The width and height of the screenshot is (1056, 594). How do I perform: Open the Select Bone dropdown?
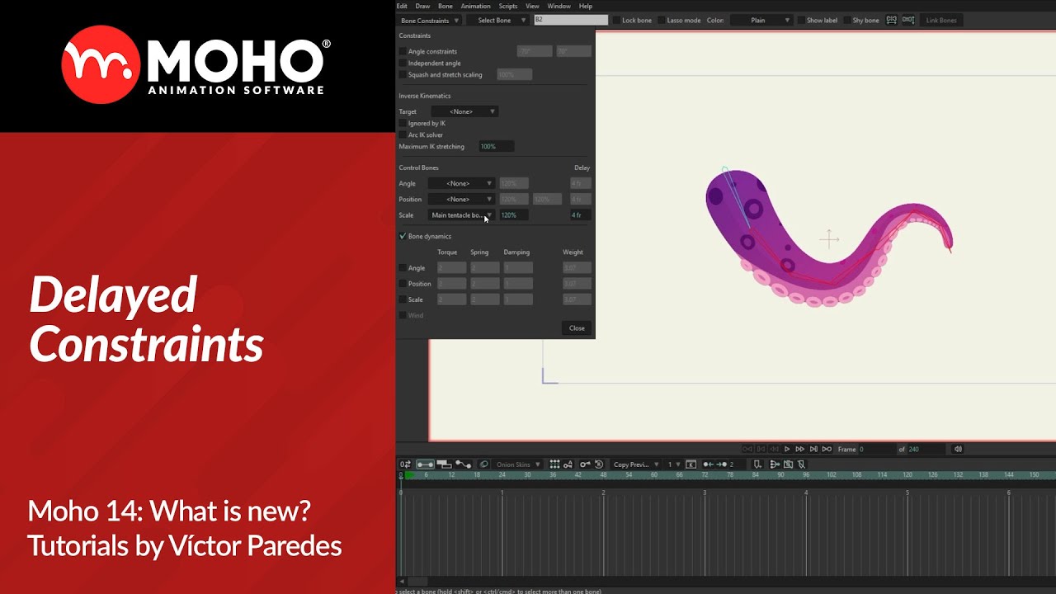click(x=497, y=20)
